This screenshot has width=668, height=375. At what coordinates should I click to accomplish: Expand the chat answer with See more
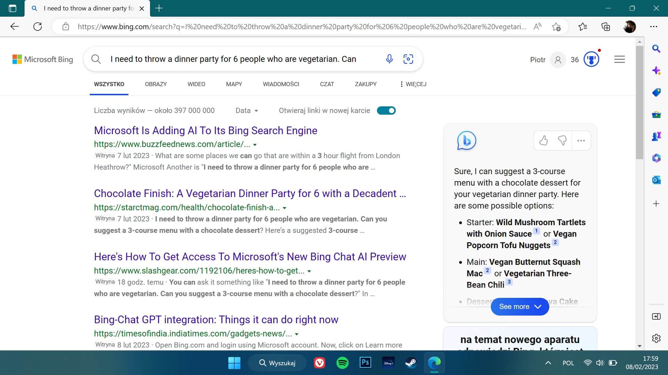(x=519, y=307)
